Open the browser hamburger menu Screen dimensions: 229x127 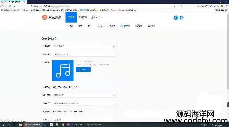pos(227,6)
